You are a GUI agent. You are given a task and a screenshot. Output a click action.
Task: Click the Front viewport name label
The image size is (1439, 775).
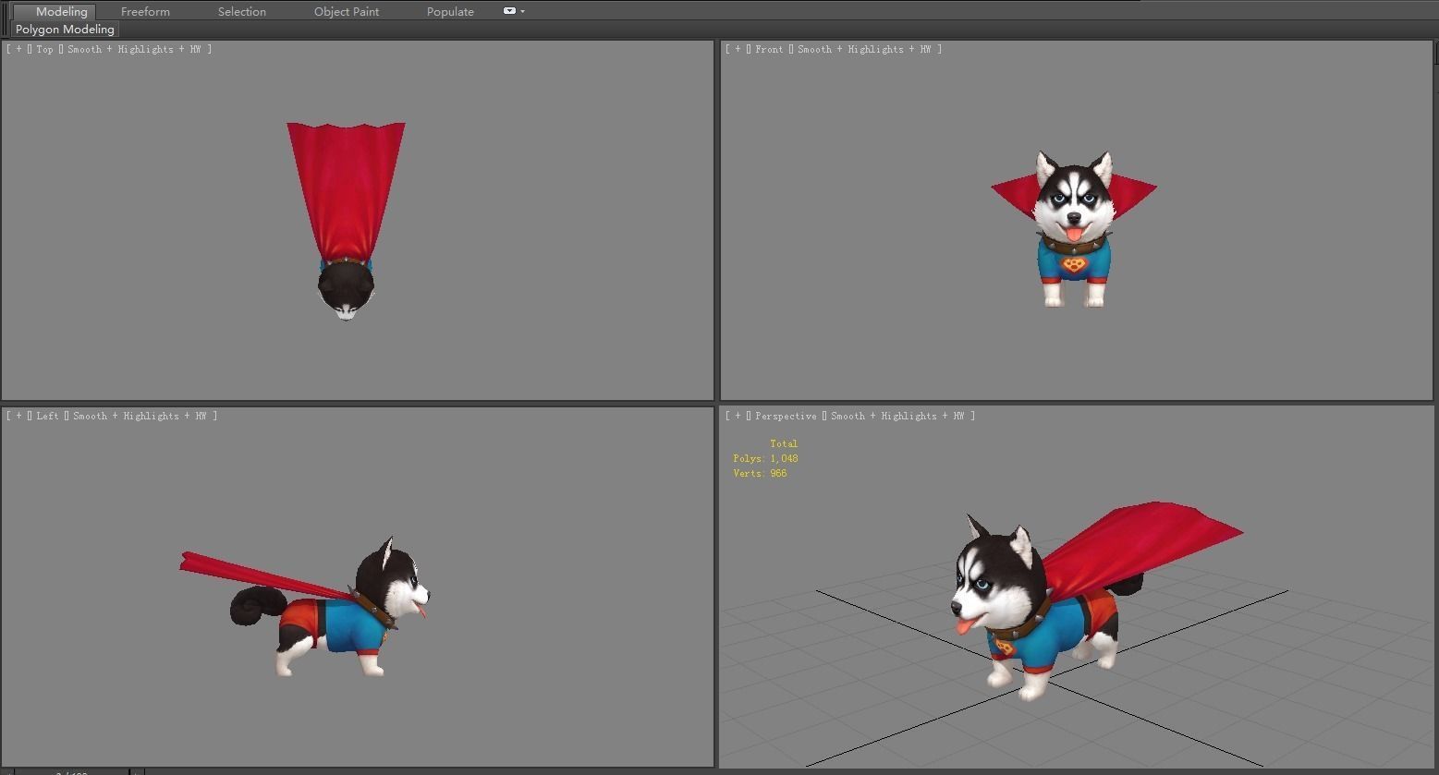click(x=769, y=49)
